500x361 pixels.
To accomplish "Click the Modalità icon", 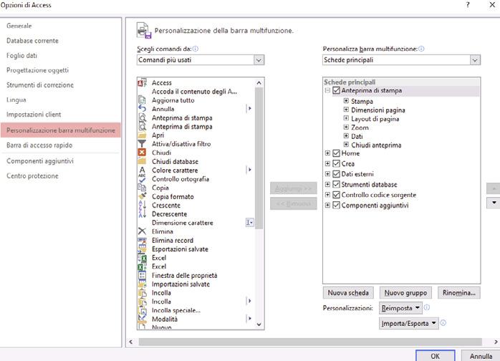I will click(x=142, y=319).
